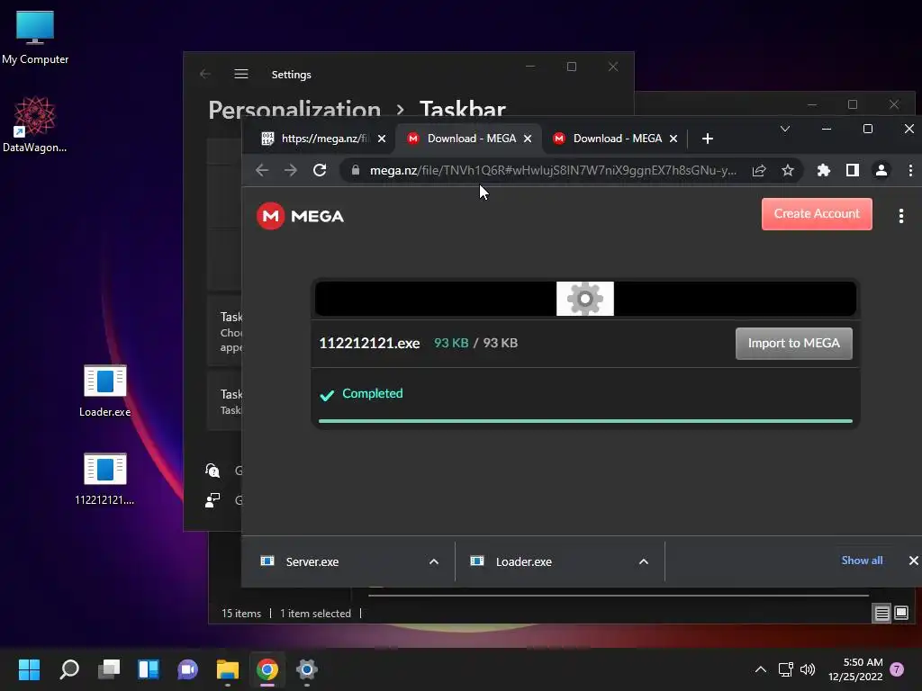Close the Chrome downloads bar
Screen dimensions: 922x691
(913, 561)
